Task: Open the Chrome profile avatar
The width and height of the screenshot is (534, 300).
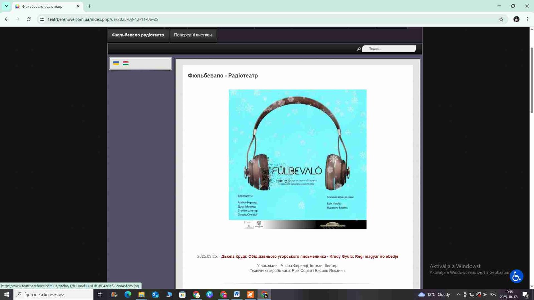Action: (516, 19)
